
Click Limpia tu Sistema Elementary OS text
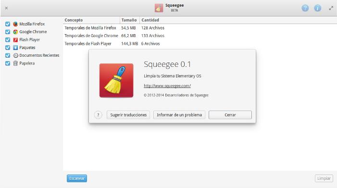point(173,76)
